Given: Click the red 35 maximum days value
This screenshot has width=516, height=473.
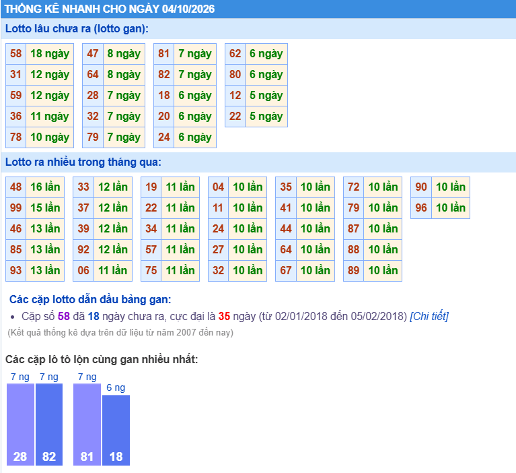Looking at the screenshot, I should pyautogui.click(x=224, y=316).
